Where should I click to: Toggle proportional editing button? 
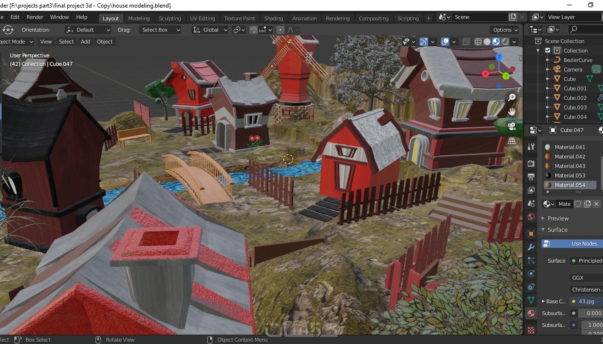(x=280, y=30)
